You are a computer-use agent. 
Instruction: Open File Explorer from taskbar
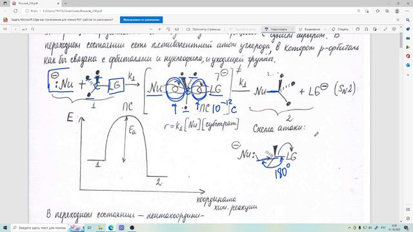click(x=100, y=227)
